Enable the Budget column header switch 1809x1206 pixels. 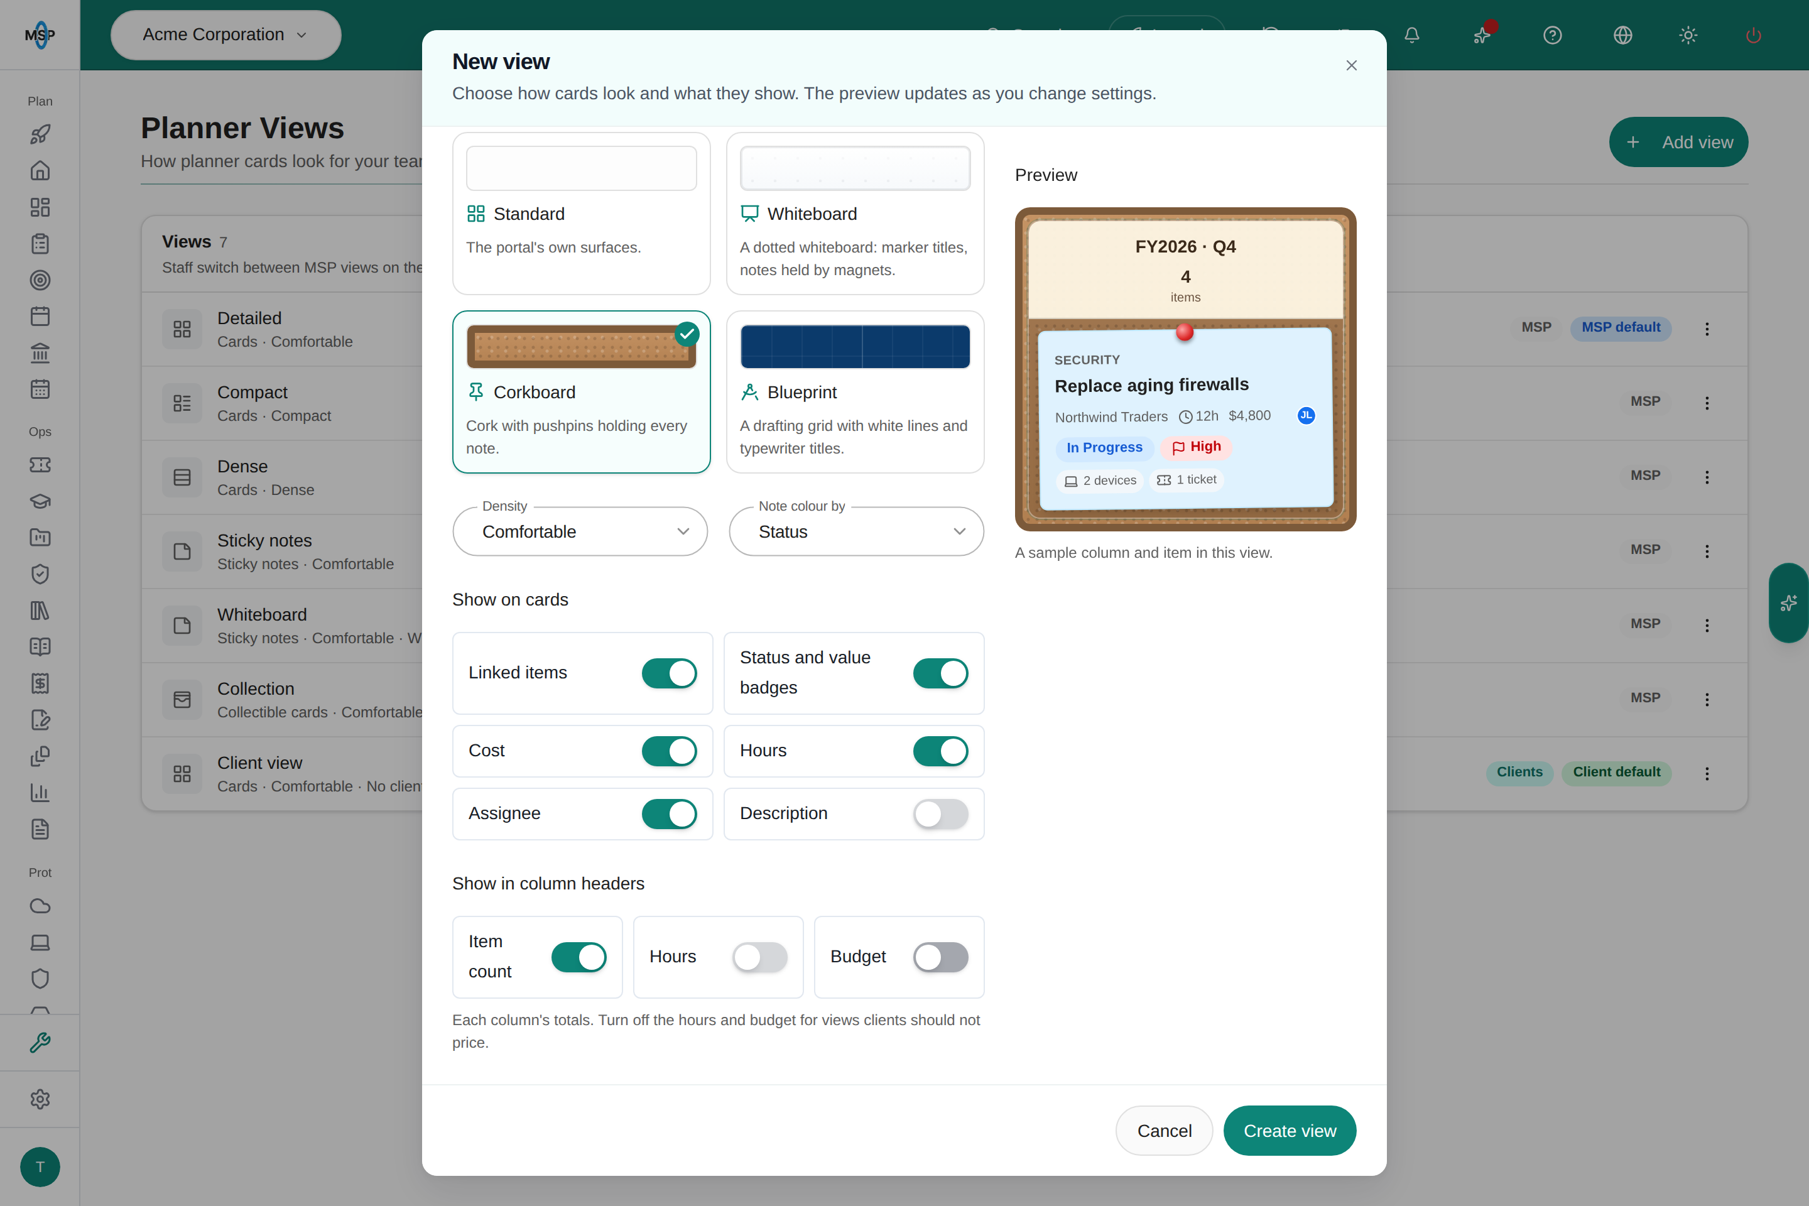tap(941, 957)
